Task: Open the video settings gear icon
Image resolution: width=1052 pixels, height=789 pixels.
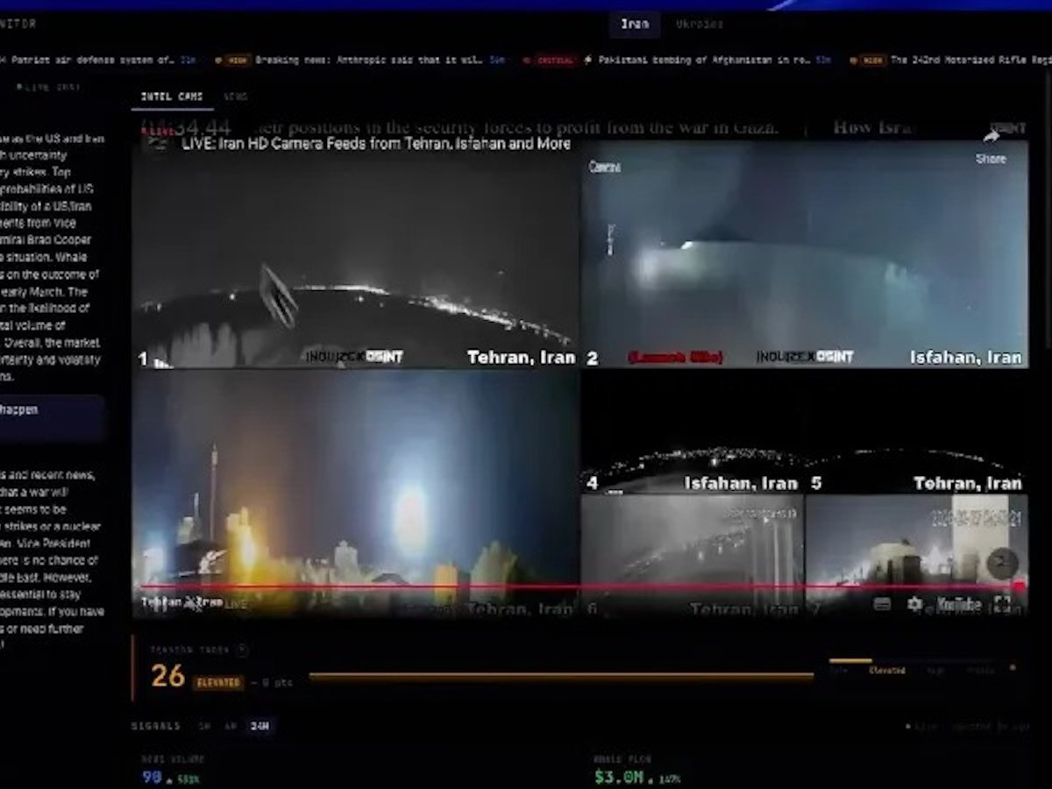Action: pos(914,604)
